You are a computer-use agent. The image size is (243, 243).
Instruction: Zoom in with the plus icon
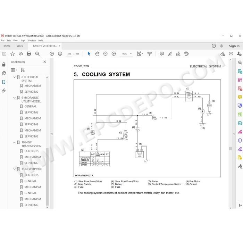click(x=114, y=54)
